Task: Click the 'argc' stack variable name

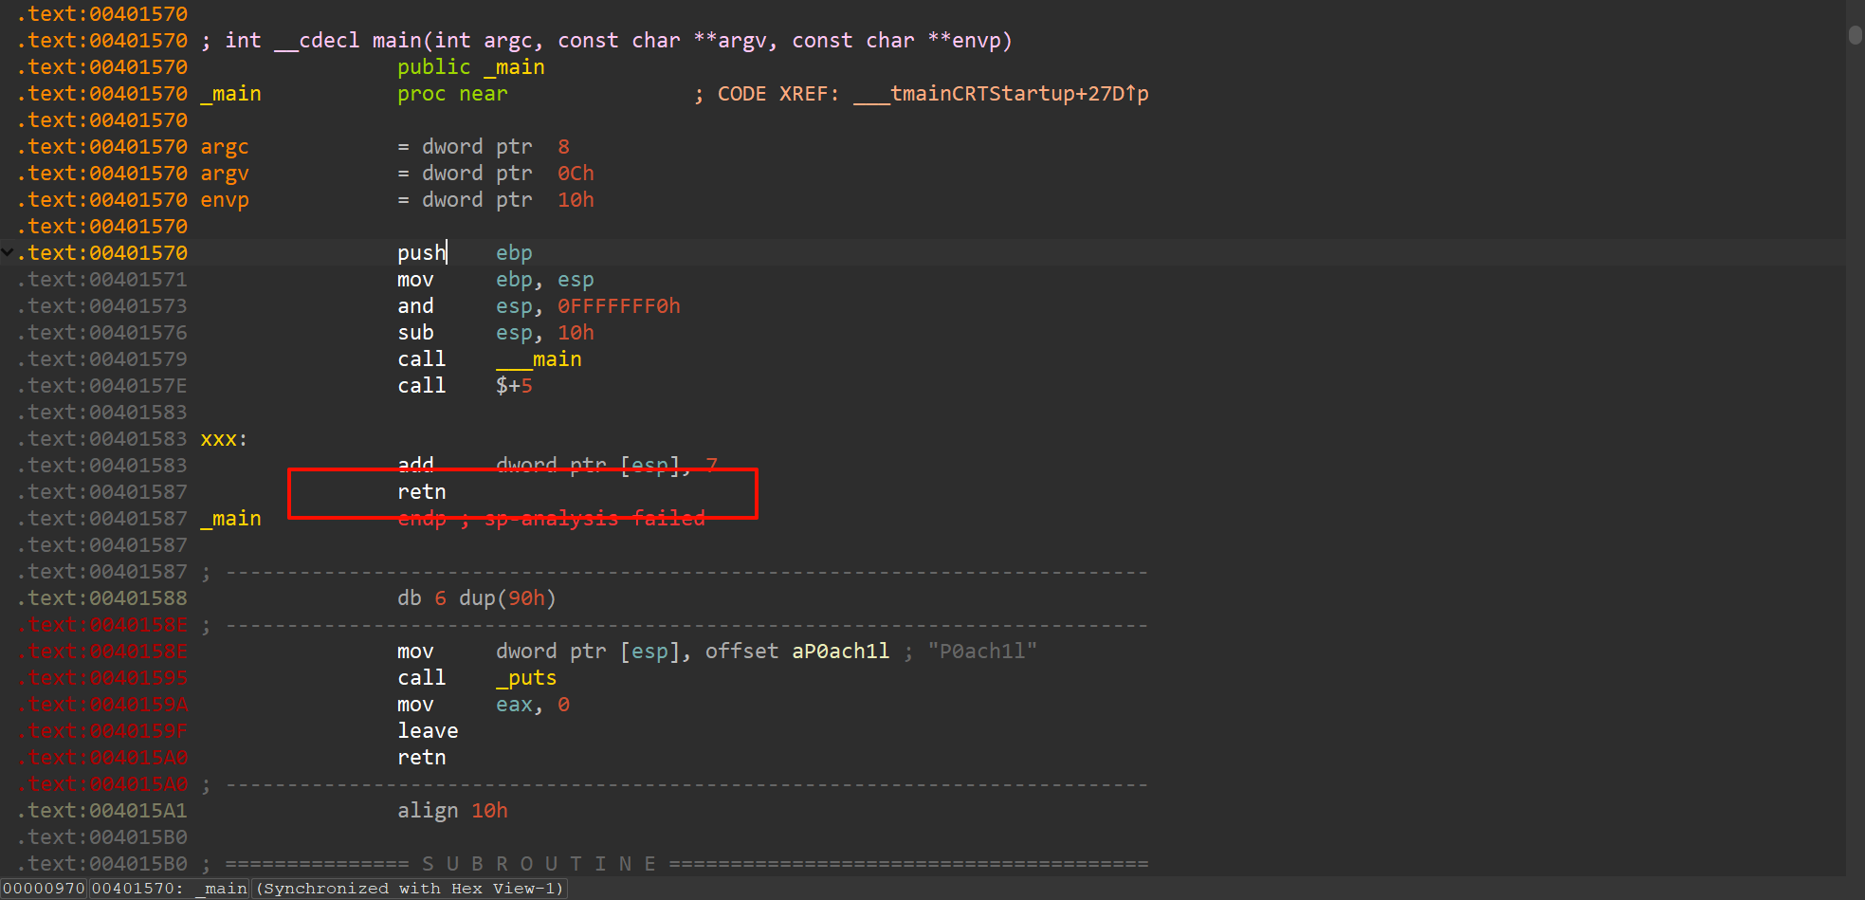Action: [x=225, y=147]
